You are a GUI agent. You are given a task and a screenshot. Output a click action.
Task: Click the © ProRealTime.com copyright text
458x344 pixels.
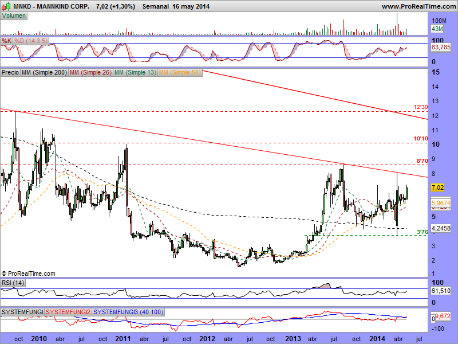(28, 273)
